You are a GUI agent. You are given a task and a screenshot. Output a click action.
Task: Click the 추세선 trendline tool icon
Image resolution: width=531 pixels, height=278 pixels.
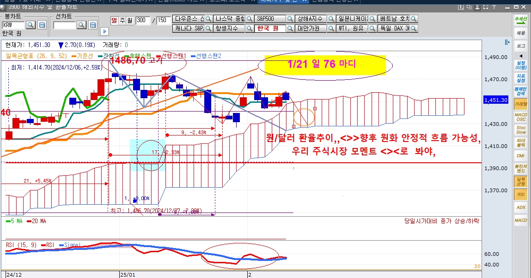click(x=521, y=20)
